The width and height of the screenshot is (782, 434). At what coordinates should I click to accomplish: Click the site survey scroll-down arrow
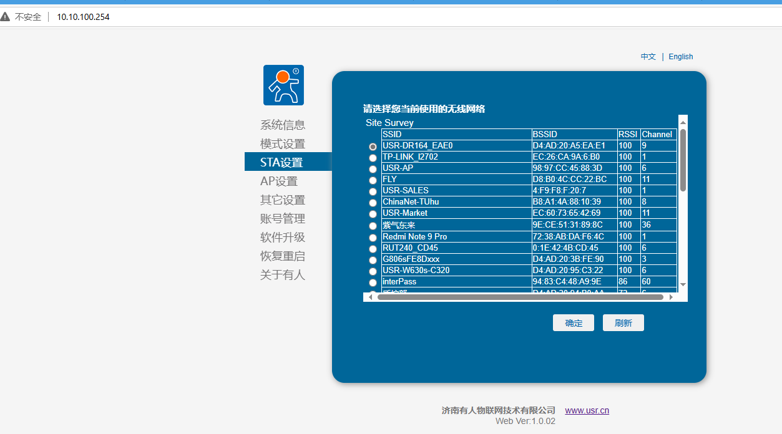tap(683, 284)
